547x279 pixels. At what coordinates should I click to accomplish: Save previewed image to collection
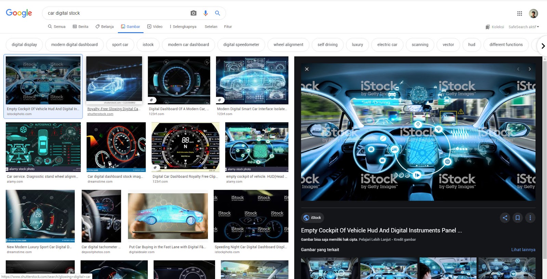[x=518, y=218]
